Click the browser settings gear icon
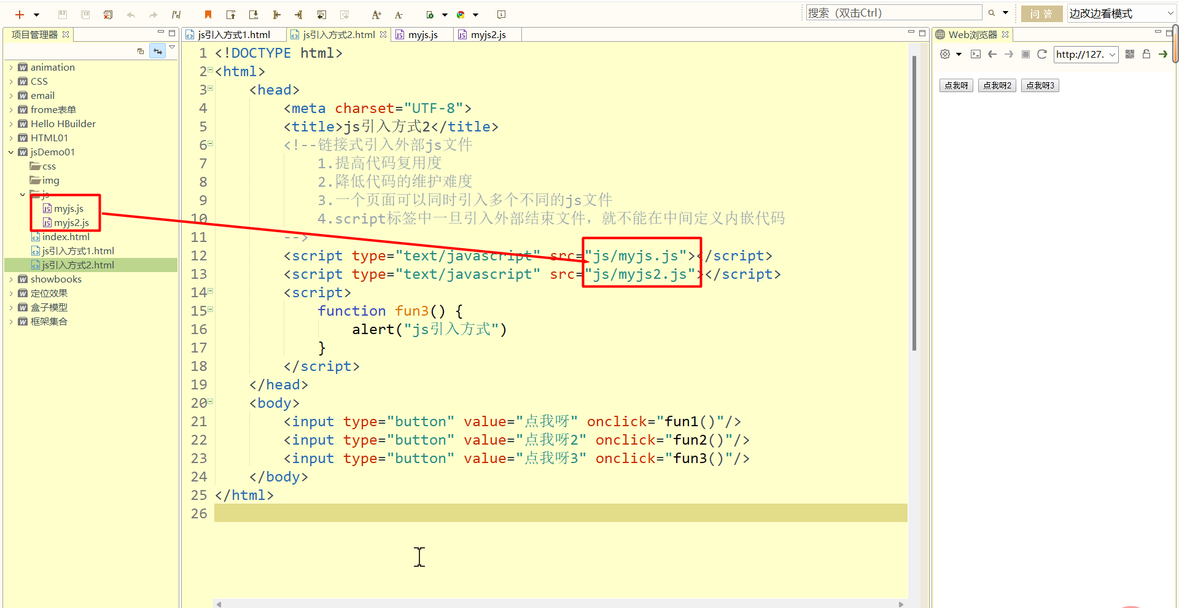Image resolution: width=1179 pixels, height=608 pixels. (945, 54)
